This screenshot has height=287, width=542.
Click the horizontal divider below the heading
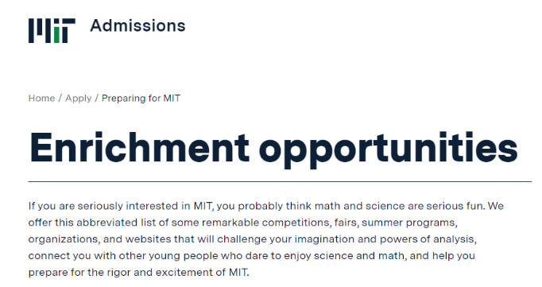pos(280,181)
